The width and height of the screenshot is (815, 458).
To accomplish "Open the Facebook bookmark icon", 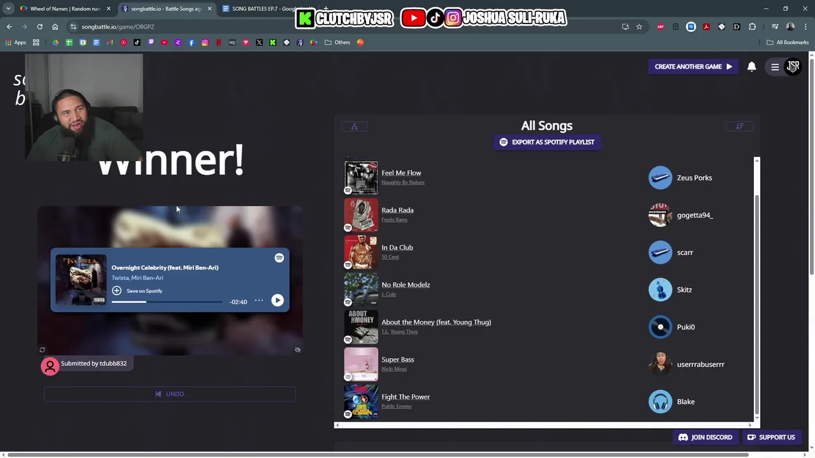I will (x=191, y=43).
